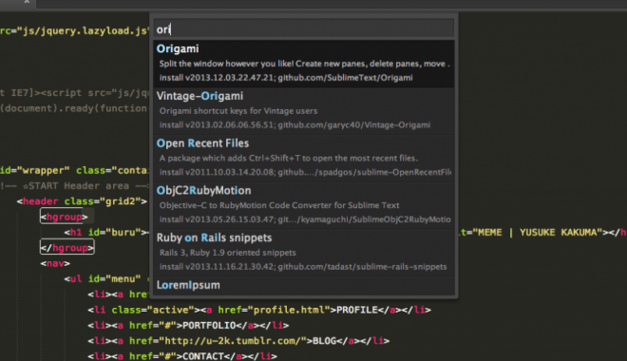Click the jquery.lazyload.js src string
Image resolution: width=627 pixels, height=361 pixels.
(x=84, y=30)
